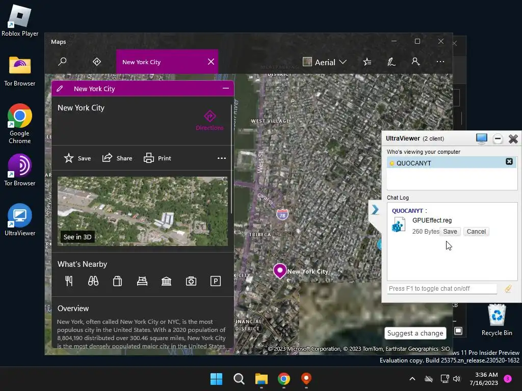Open Roblox Player desktop shortcut
522x391 pixels.
coord(20,20)
